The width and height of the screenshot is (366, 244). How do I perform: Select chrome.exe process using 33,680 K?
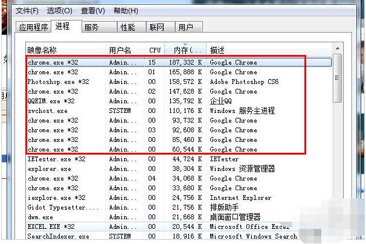pyautogui.click(x=179, y=188)
